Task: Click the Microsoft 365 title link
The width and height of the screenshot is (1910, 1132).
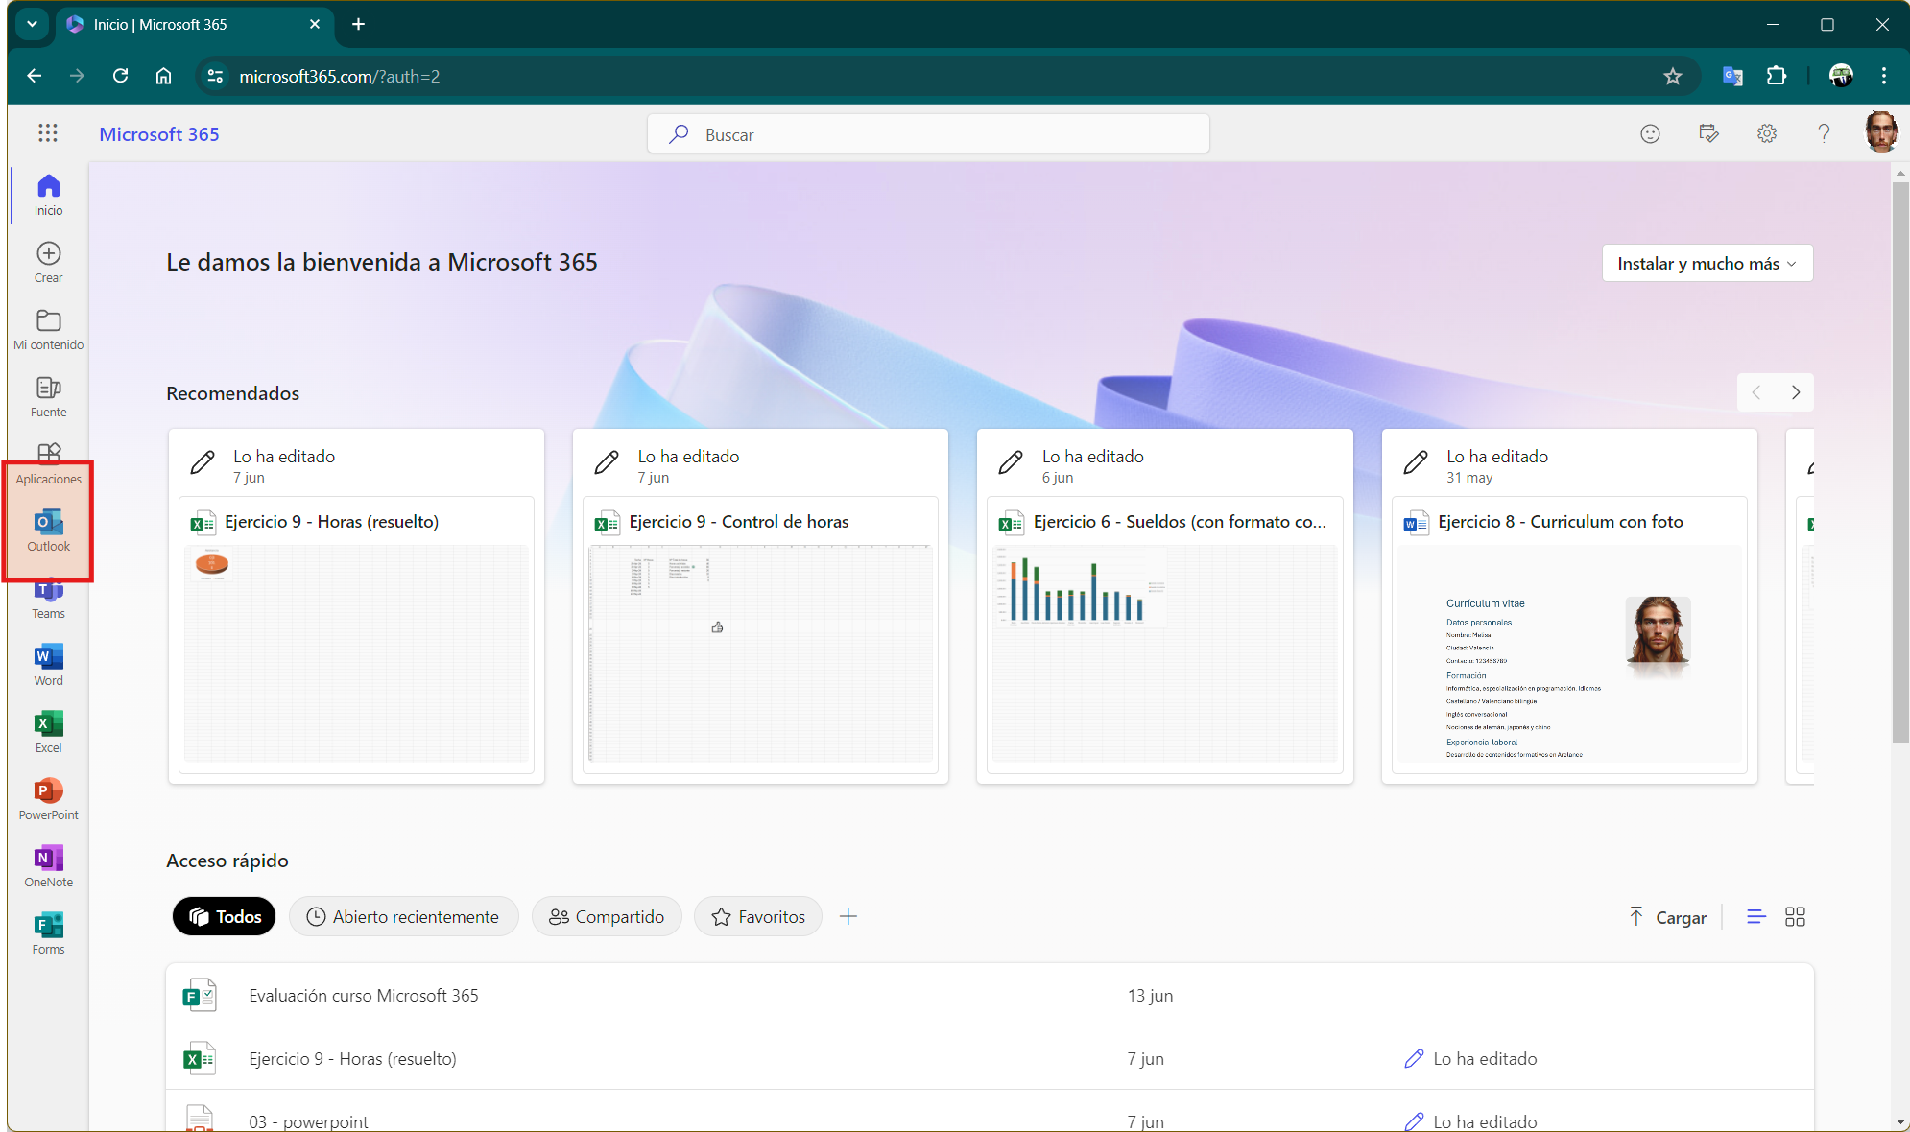Action: click(x=159, y=134)
